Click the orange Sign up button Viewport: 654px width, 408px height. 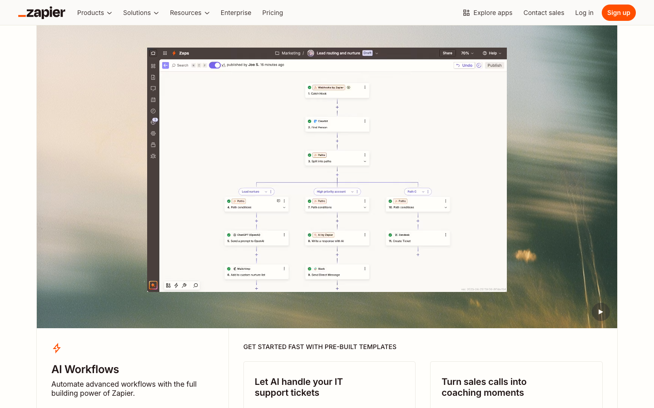point(619,13)
